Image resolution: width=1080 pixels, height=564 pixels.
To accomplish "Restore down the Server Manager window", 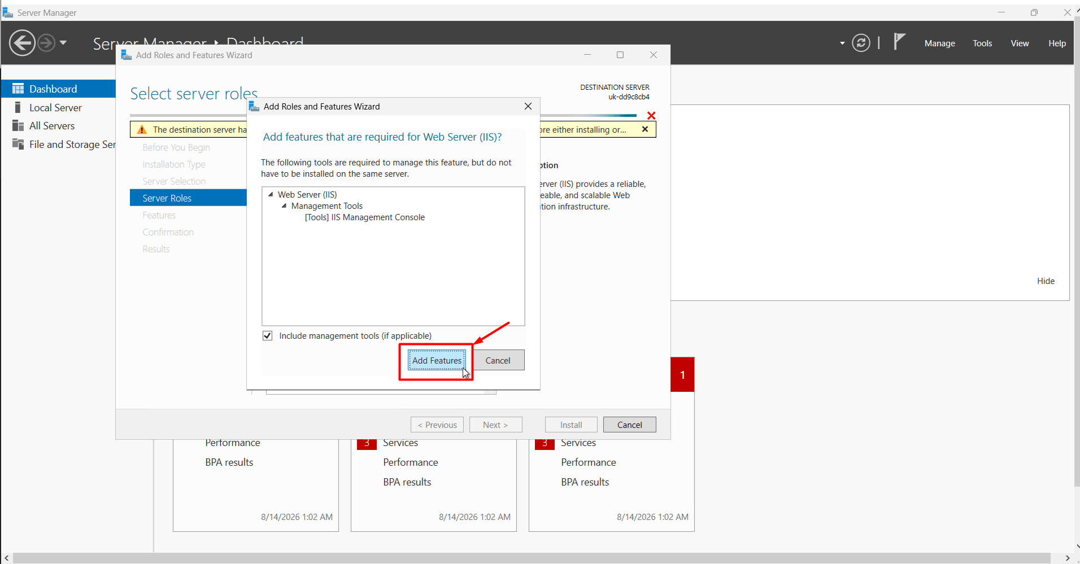I will tap(1034, 12).
